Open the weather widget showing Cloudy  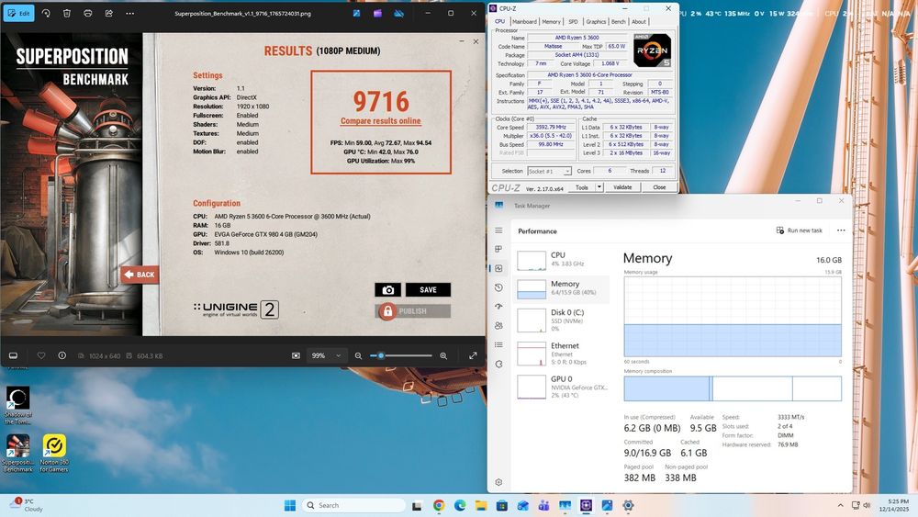[x=27, y=505]
